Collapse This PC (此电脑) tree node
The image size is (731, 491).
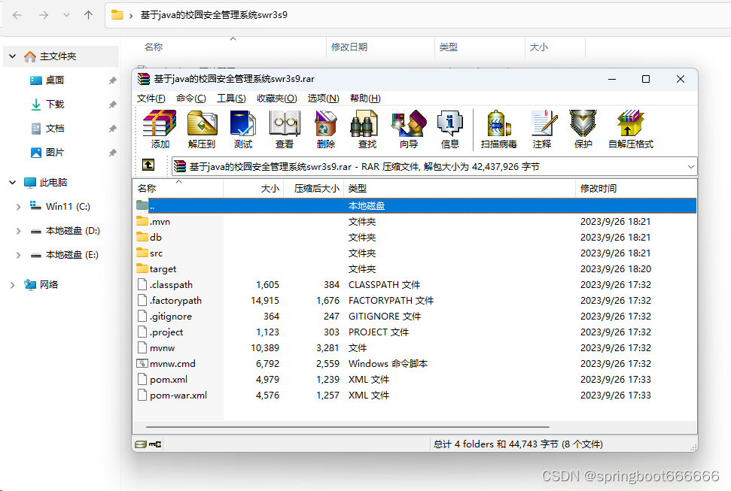[13, 182]
